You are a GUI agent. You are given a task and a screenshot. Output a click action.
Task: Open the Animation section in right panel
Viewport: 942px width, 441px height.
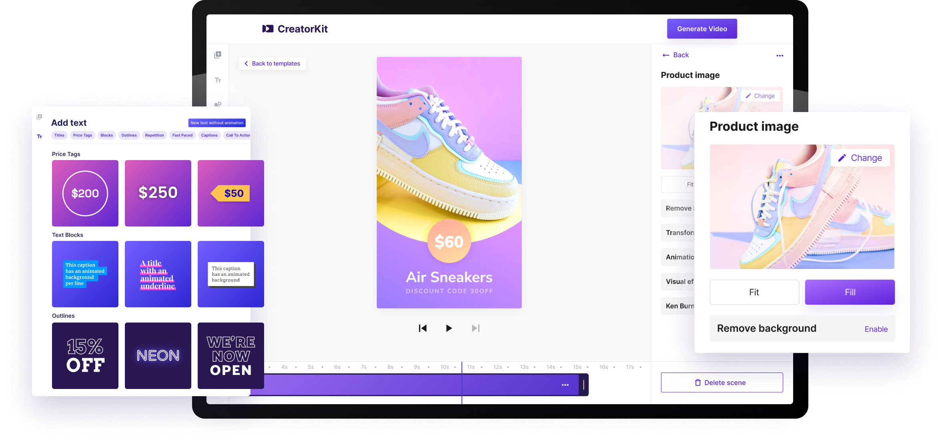point(678,257)
